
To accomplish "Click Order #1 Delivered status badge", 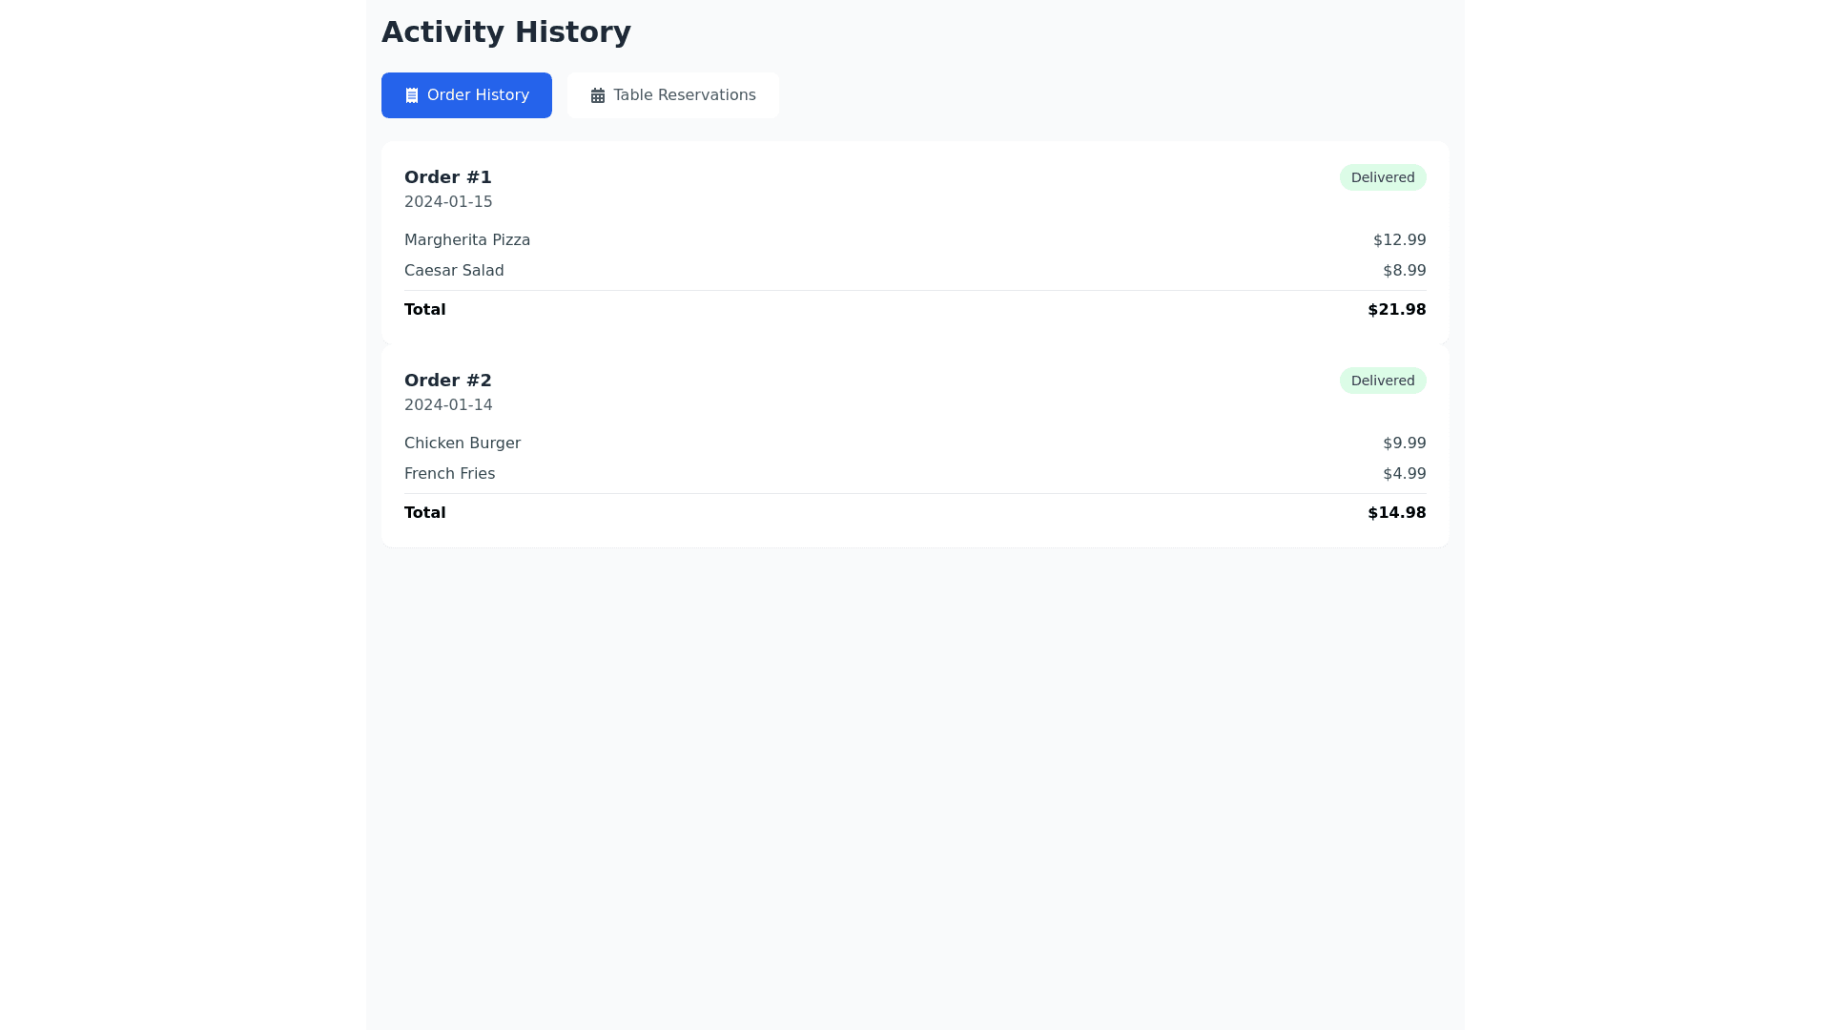I will click(1383, 177).
